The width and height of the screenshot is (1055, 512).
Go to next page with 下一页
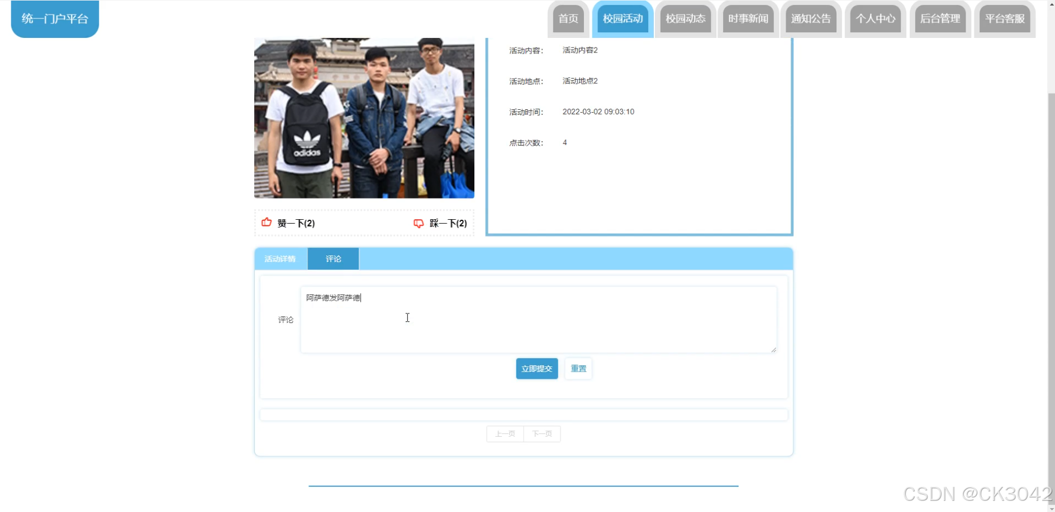(x=541, y=433)
